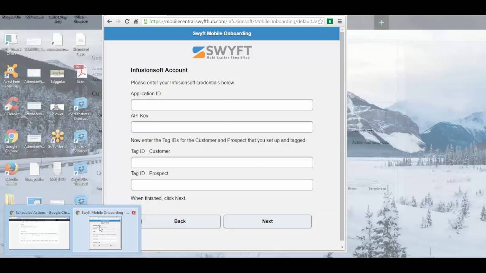486x273 pixels.
Task: Open IMG_1311 desktop file
Action: (x=57, y=172)
